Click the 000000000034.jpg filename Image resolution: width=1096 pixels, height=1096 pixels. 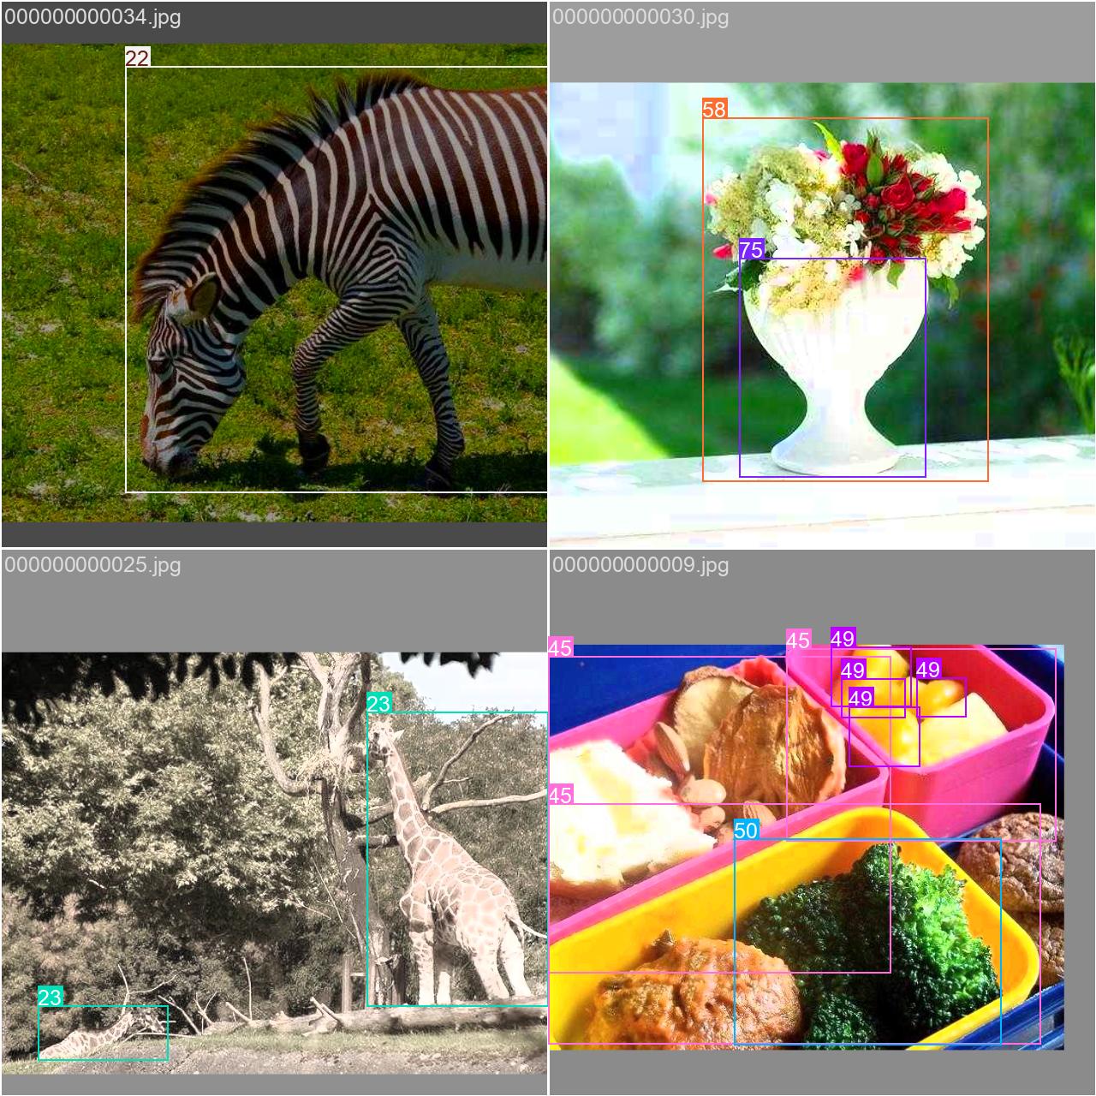92,16
